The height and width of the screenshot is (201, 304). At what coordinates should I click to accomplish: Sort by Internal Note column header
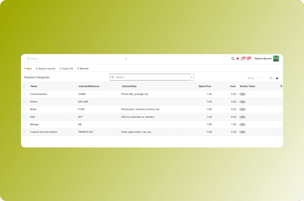click(129, 86)
